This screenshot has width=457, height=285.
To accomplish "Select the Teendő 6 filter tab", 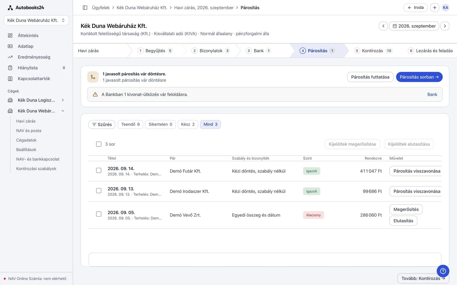I will click(x=131, y=125).
